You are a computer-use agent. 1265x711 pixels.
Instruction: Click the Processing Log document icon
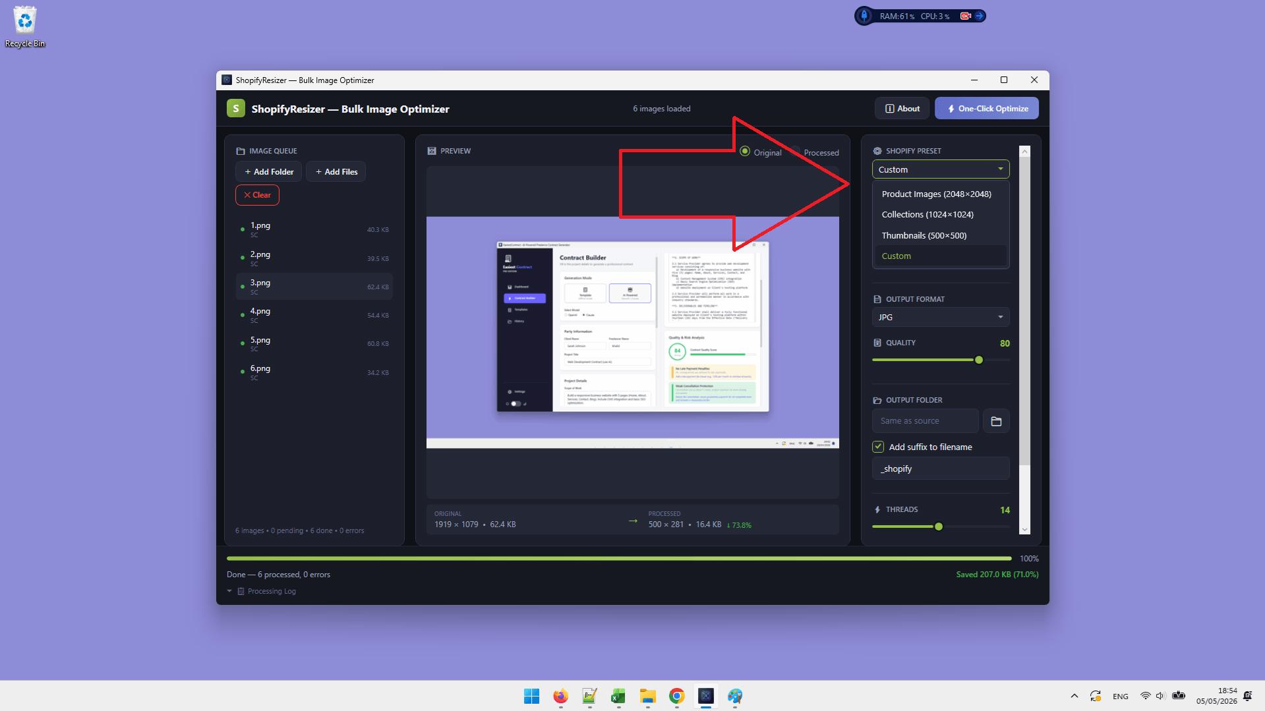point(241,591)
